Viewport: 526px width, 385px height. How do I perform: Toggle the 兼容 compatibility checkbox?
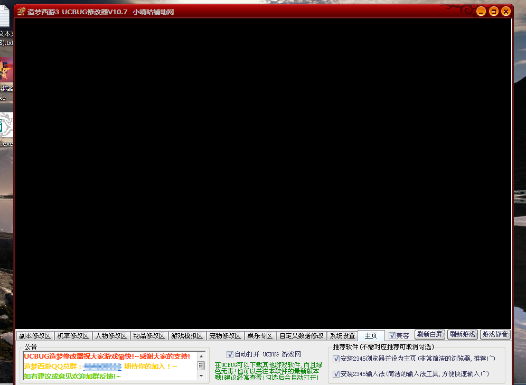click(392, 335)
